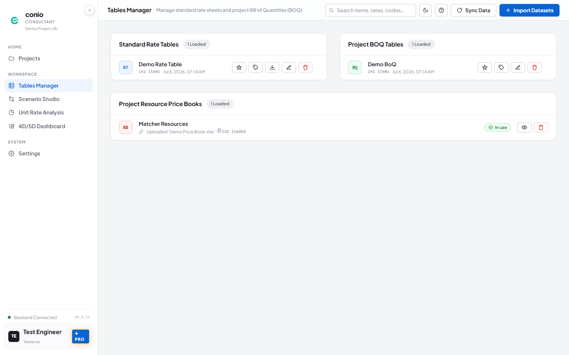Open Settings in the sidebar
Viewport: 569px width, 355px height.
pyautogui.click(x=49, y=153)
